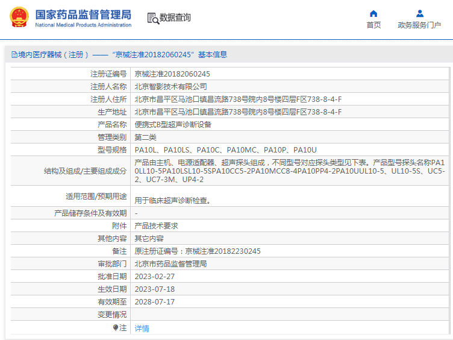This screenshot has height=340, width=453.
Task: Click the approving department 北京市药品监督管理局
Action: coord(170,264)
